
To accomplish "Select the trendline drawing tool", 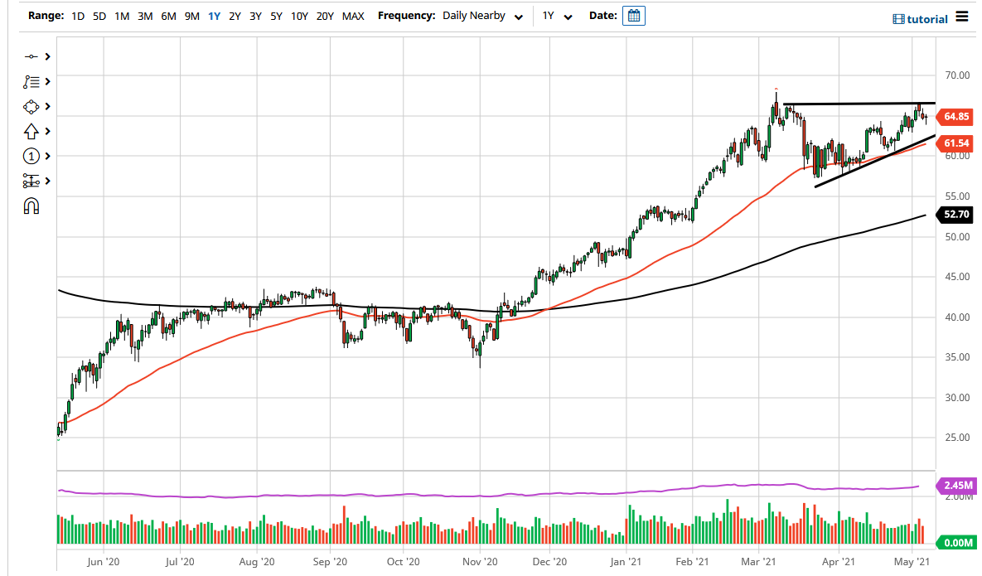I will click(31, 56).
